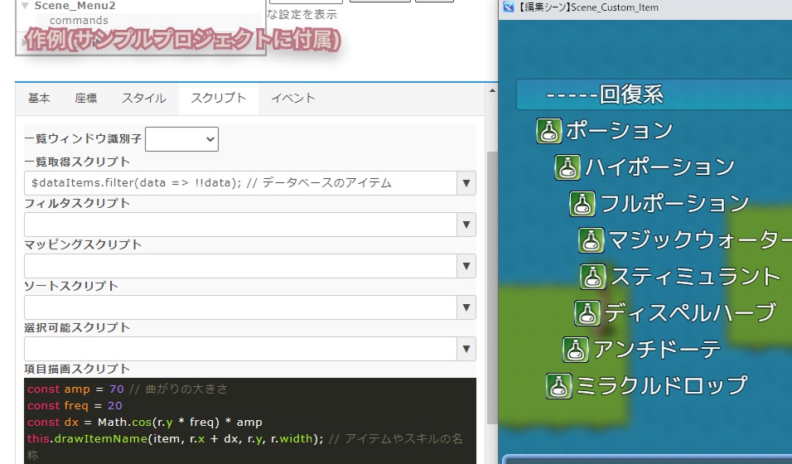
Task: Click the const amp = 70 code line
Action: 128,389
